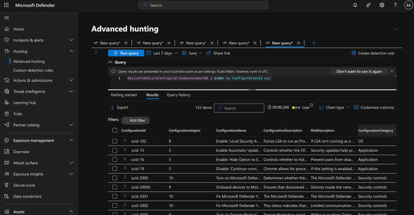Click Customize columns

click(374, 107)
